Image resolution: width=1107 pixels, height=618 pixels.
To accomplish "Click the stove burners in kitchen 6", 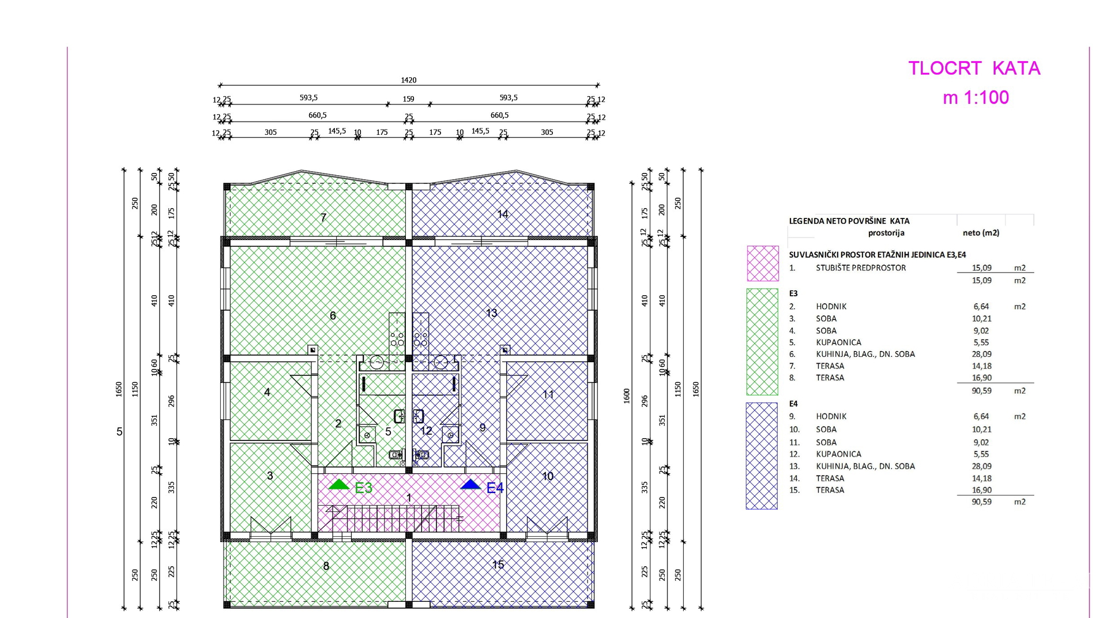I will point(397,339).
